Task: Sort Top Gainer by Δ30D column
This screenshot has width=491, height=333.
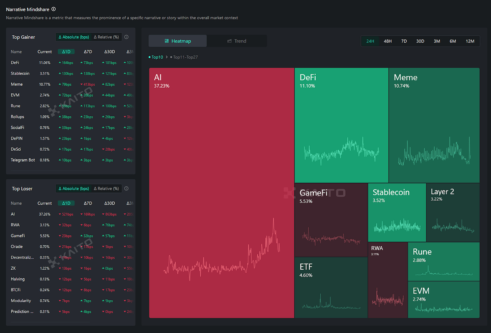Action: 110,52
